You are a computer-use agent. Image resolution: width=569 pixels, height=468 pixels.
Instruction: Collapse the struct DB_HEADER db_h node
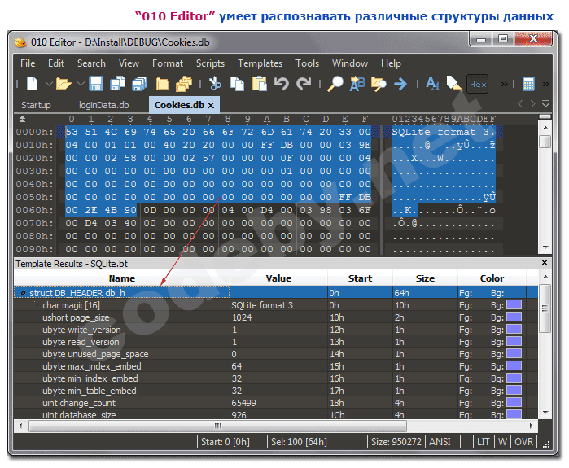coord(23,293)
